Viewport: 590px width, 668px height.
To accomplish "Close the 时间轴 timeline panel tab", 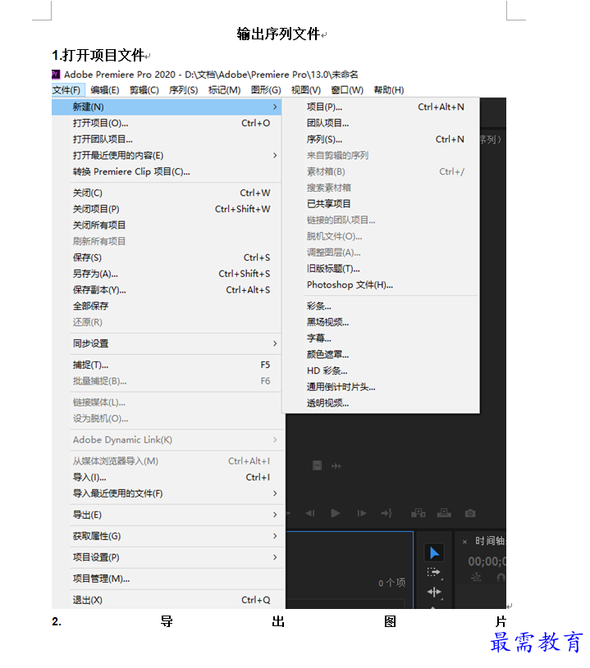I will coord(464,542).
